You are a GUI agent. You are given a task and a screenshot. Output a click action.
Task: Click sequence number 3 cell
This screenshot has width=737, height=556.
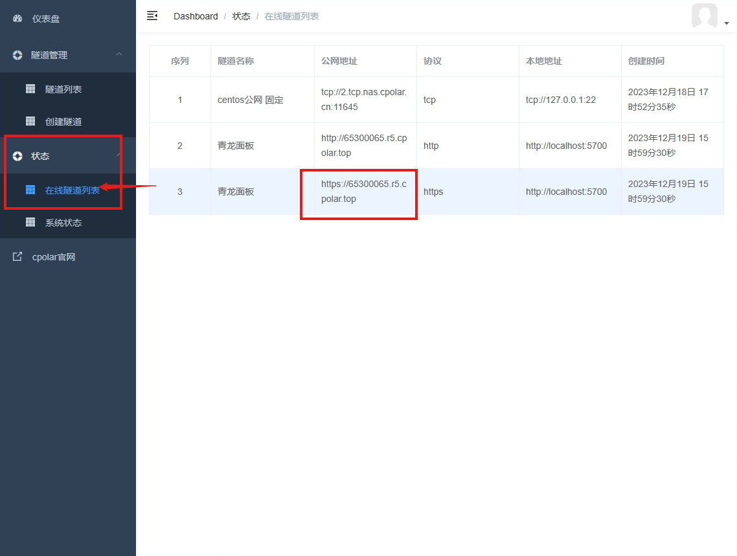click(180, 192)
